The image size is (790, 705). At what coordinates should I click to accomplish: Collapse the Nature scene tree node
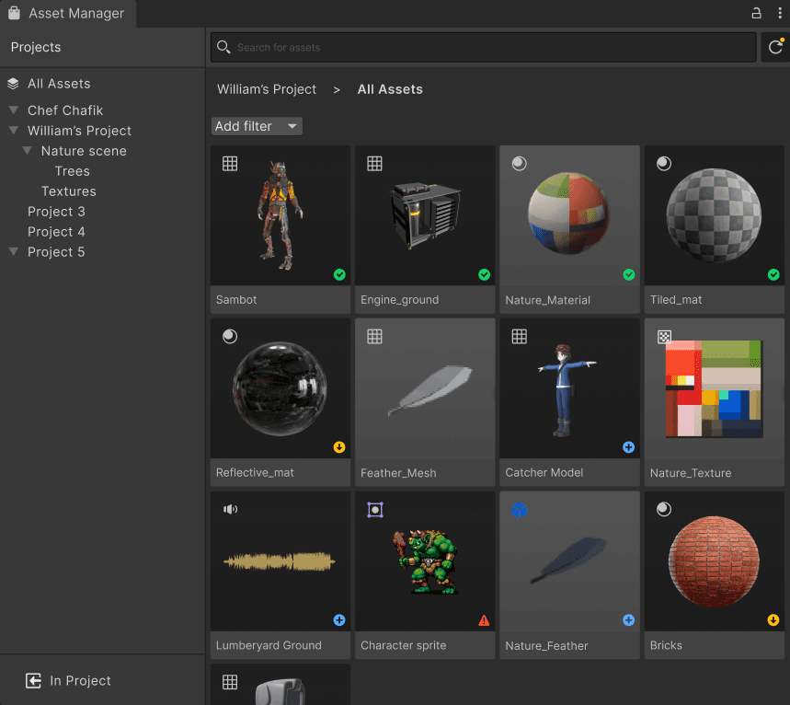tap(27, 150)
